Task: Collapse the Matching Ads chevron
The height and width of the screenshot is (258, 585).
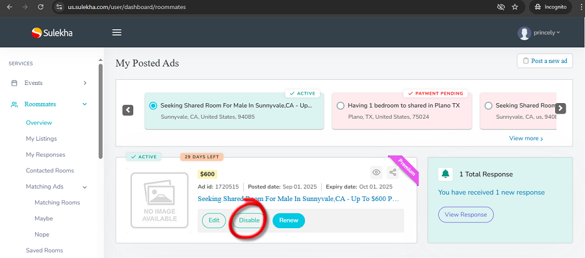Action: click(84, 187)
